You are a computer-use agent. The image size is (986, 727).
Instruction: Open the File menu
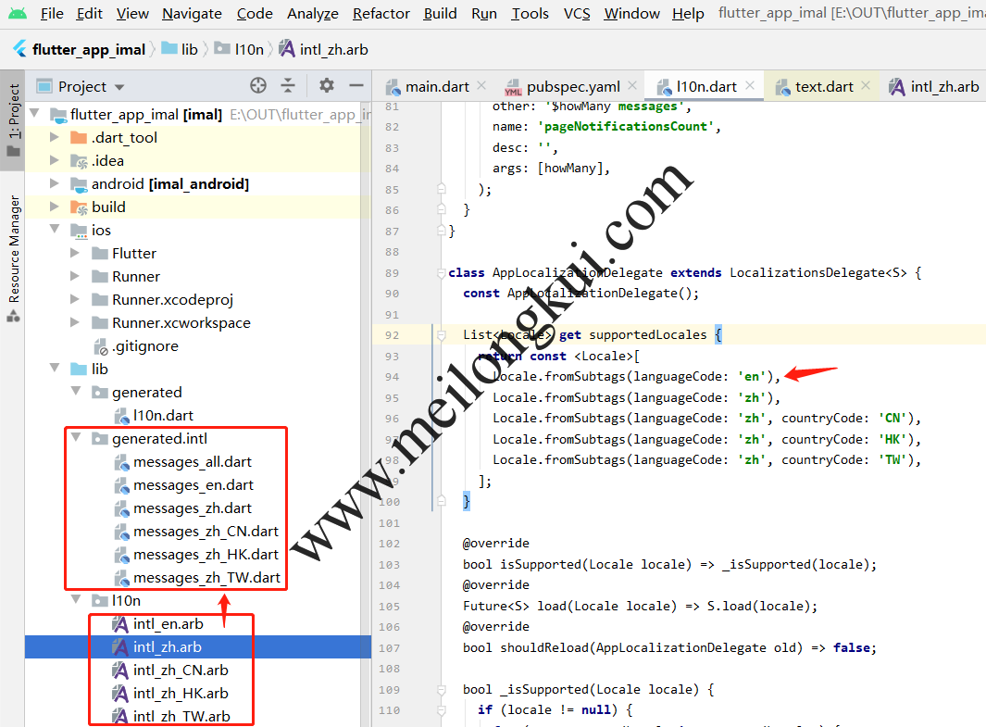[x=52, y=13]
